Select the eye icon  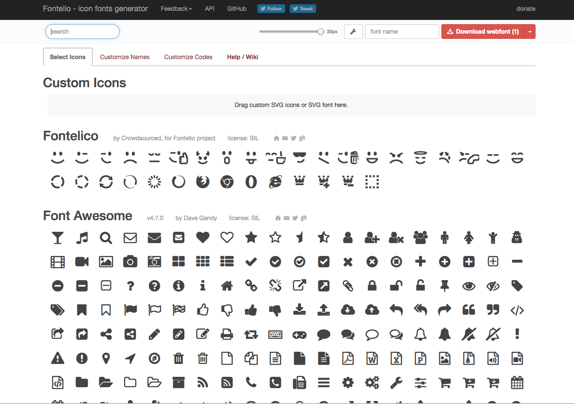pyautogui.click(x=469, y=286)
